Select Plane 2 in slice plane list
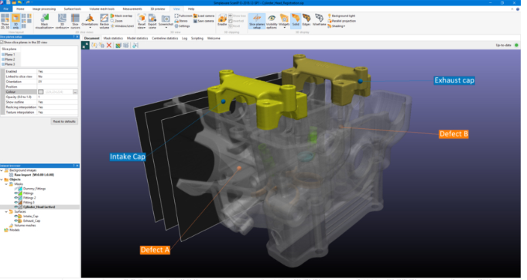The width and height of the screenshot is (527, 280). (x=10, y=60)
